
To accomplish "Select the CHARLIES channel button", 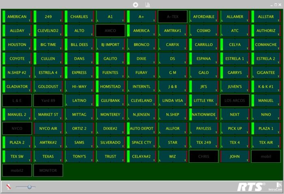I will [x=79, y=17].
